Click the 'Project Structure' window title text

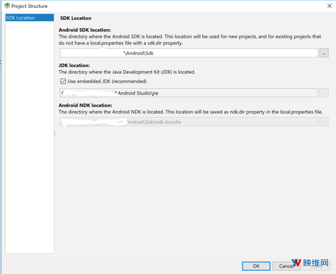(x=29, y=6)
